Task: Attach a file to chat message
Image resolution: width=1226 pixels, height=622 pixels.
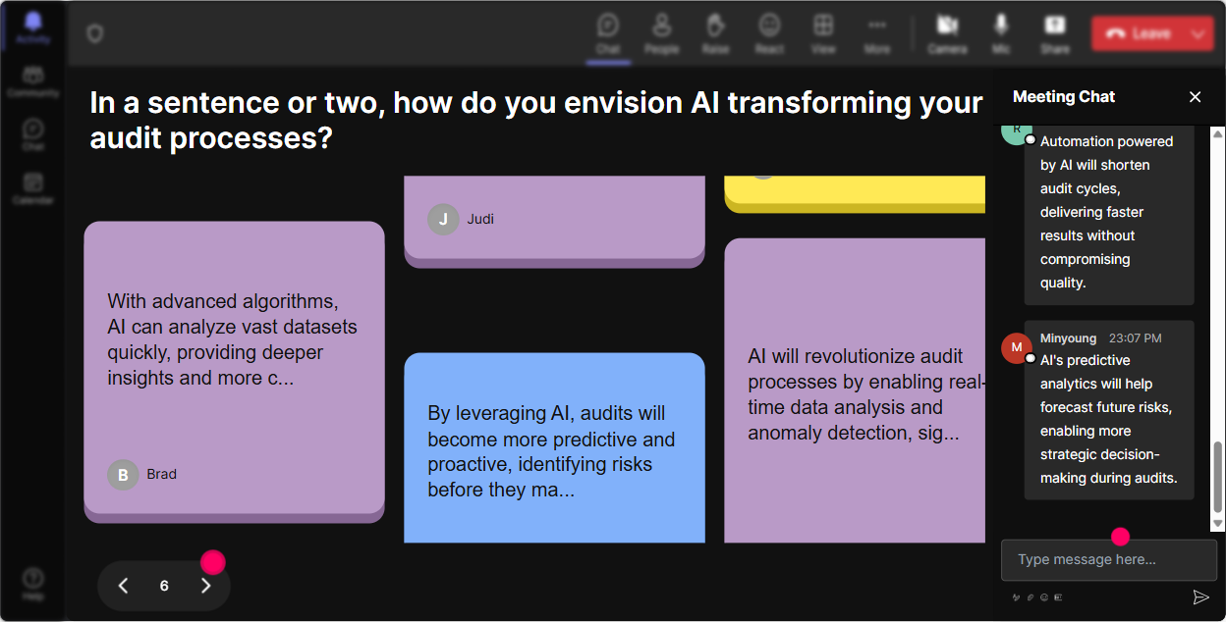Action: [1031, 596]
